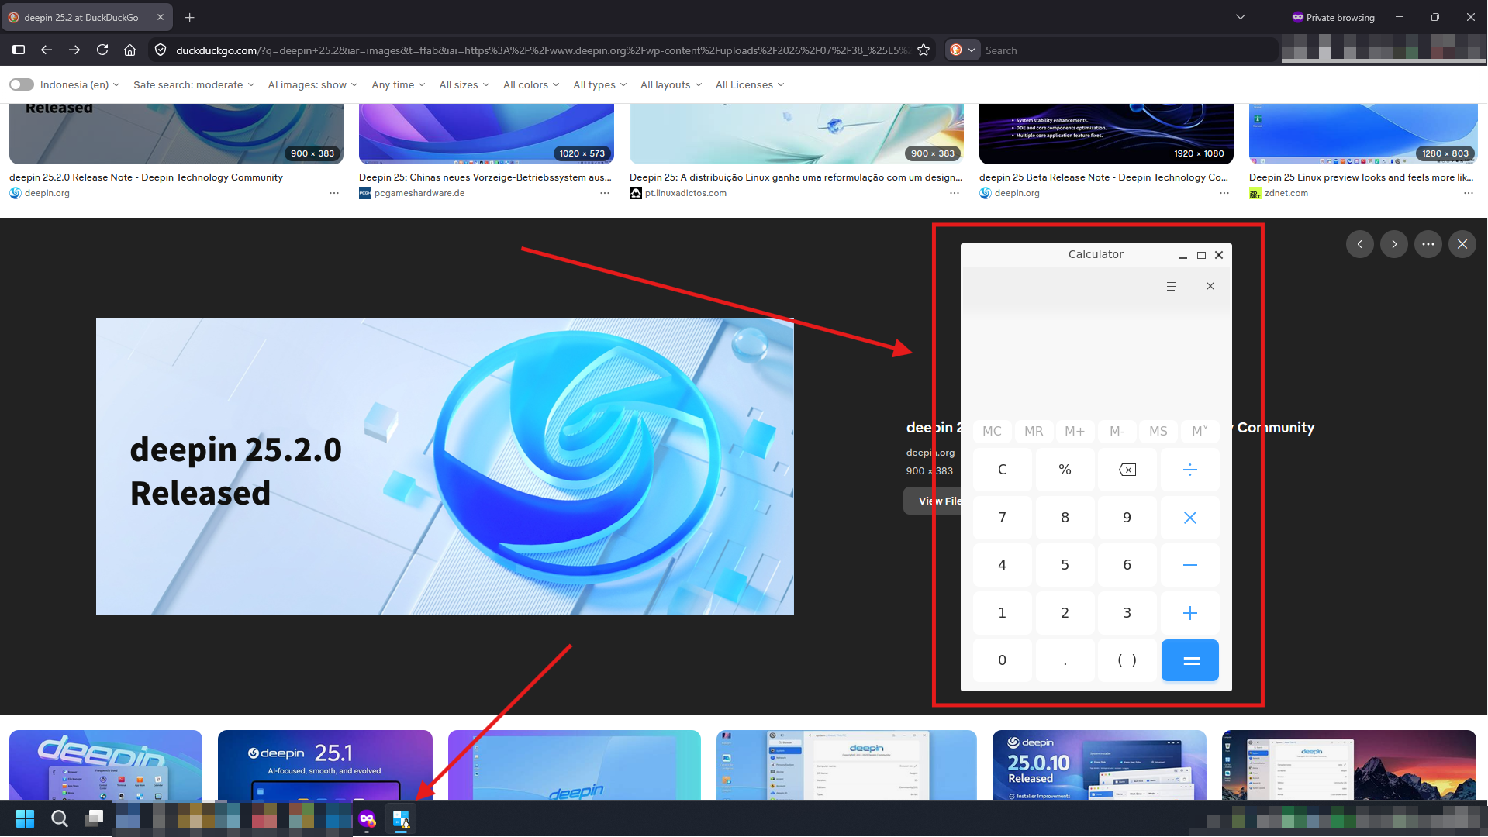Open the All types filter dropdown
This screenshot has height=837, width=1488.
point(599,84)
